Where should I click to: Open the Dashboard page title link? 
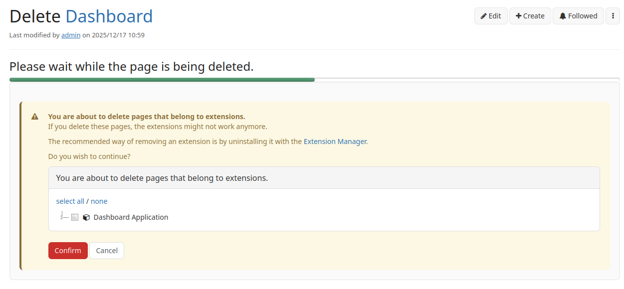(109, 16)
